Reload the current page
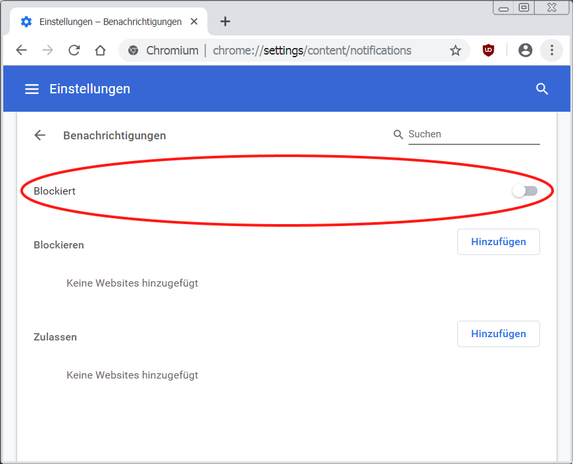 point(74,51)
